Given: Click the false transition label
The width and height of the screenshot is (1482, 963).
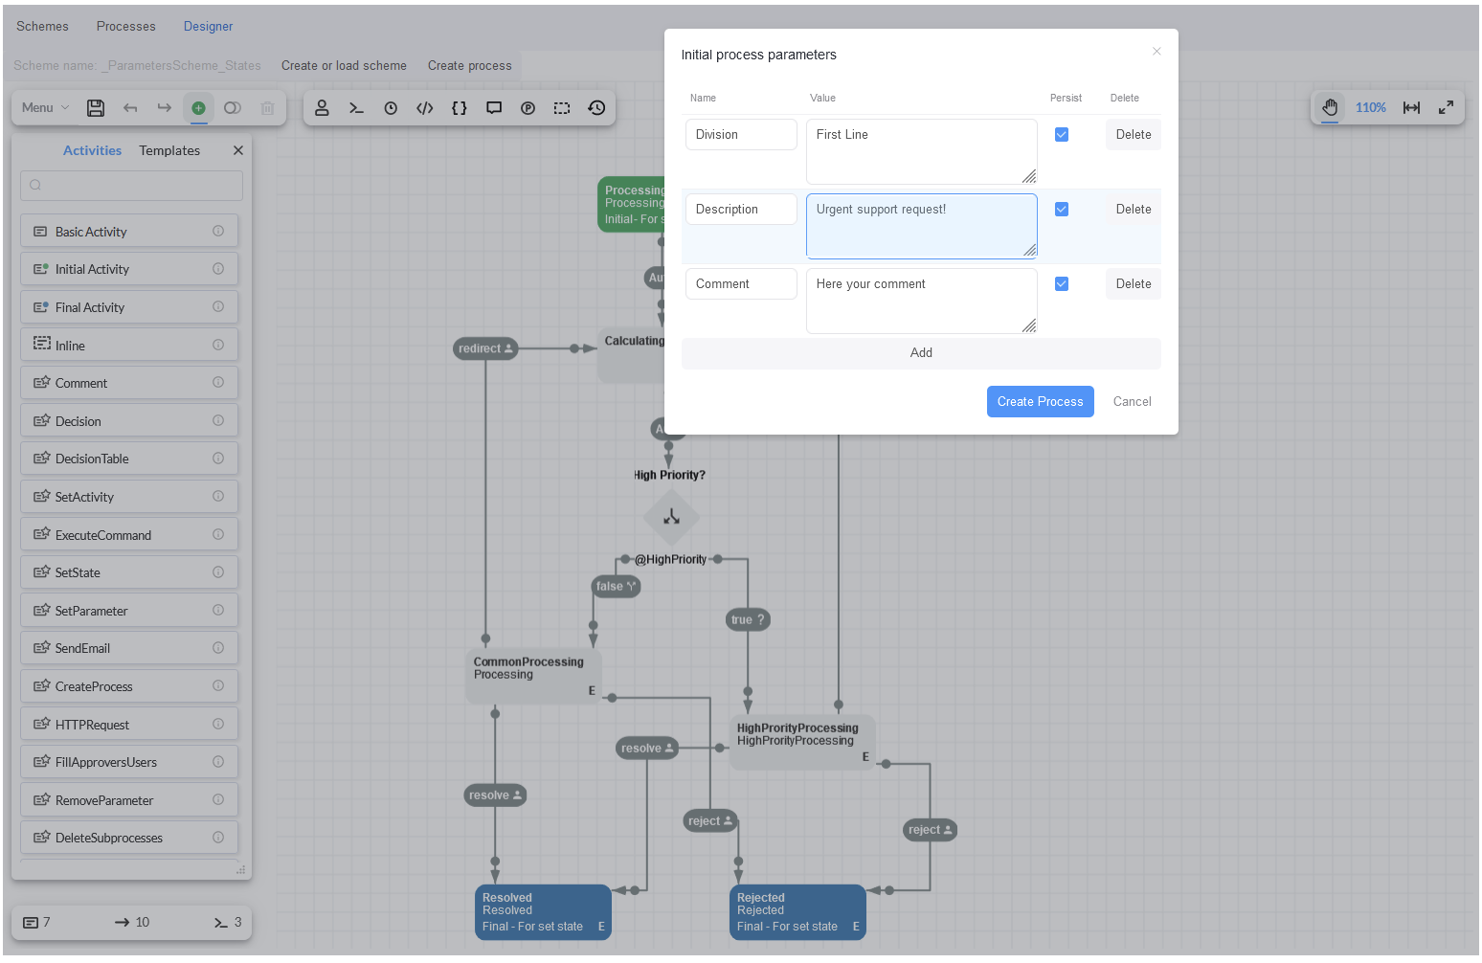Looking at the screenshot, I should (616, 587).
